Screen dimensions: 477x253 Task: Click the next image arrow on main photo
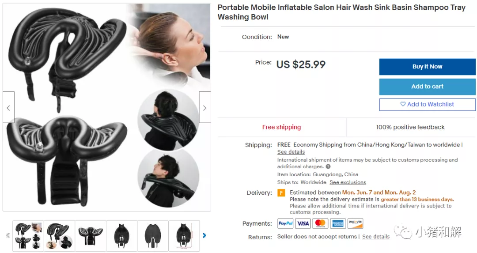pyautogui.click(x=205, y=108)
